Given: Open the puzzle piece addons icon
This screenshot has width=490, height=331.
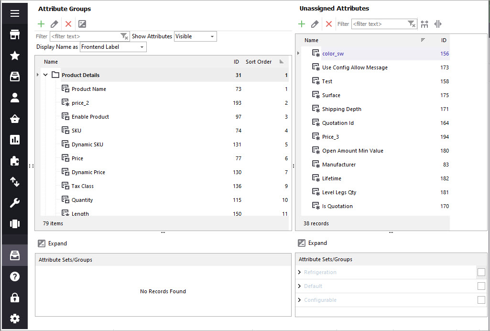Looking at the screenshot, I should point(15,161).
